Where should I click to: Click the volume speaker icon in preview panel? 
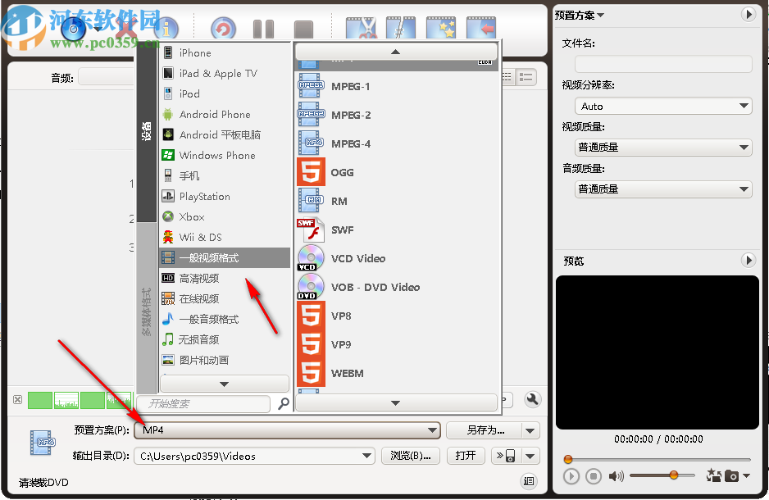coord(616,475)
